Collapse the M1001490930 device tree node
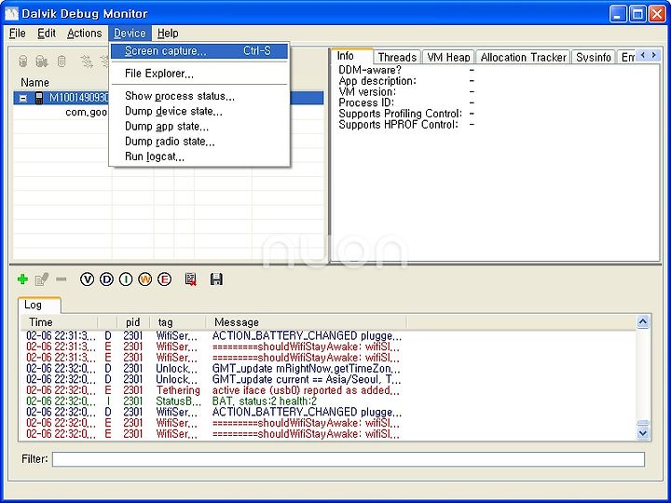The width and height of the screenshot is (671, 503). [23, 99]
